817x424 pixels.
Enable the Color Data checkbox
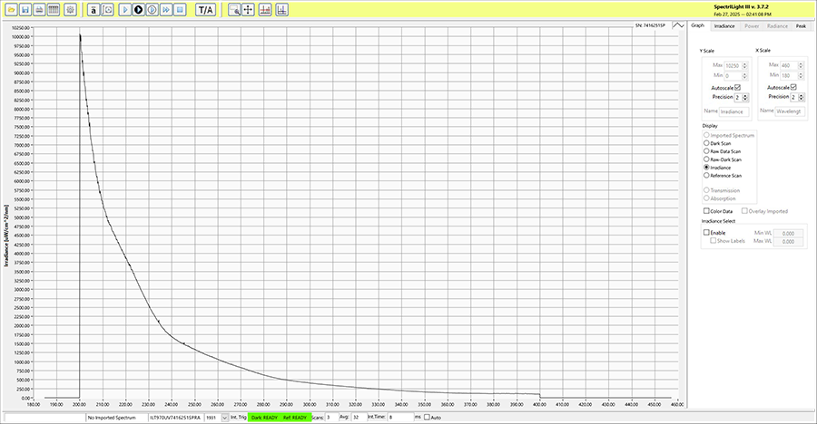coord(706,211)
